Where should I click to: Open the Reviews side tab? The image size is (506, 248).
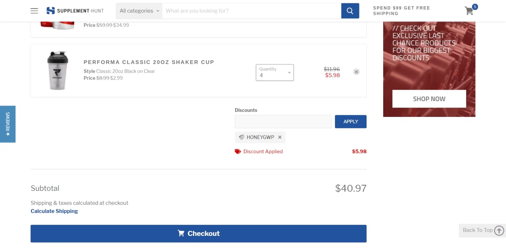pos(8,124)
